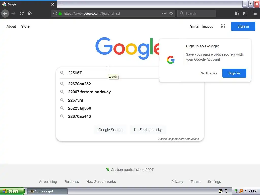
Task: Reload the current page
Action: [22, 14]
